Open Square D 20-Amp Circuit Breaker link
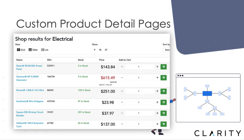 30,114
